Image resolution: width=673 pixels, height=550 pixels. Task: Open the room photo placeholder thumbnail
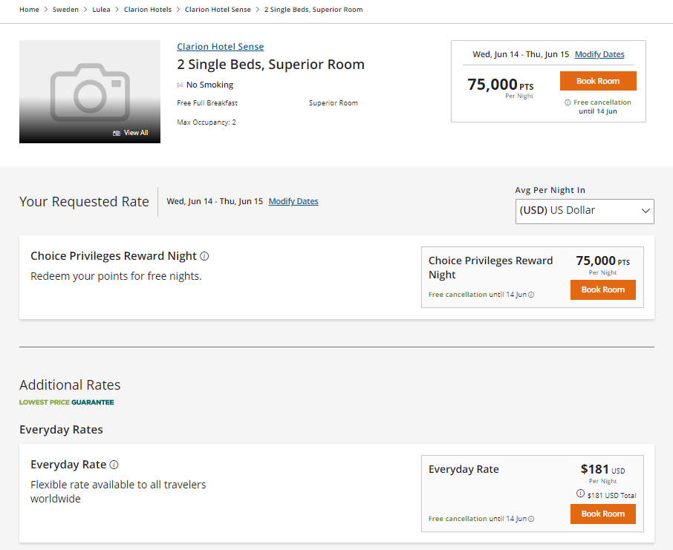(x=90, y=92)
